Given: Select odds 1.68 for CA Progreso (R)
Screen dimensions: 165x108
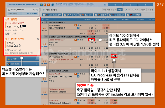Looking at the screenshot, I should pos(91,57).
